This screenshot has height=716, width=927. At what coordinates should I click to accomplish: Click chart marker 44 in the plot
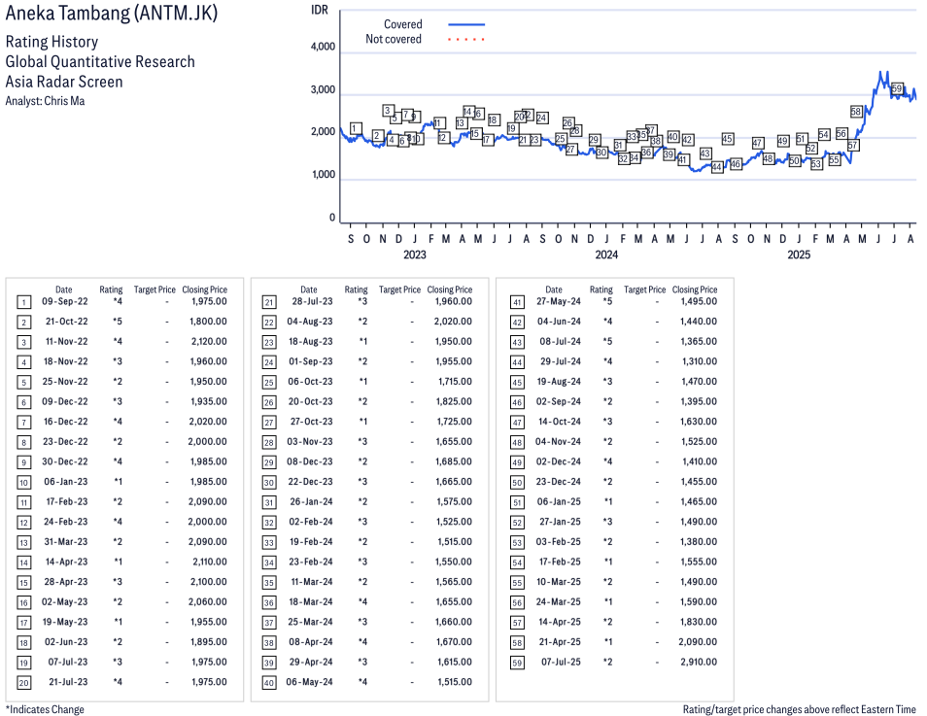pyautogui.click(x=717, y=167)
